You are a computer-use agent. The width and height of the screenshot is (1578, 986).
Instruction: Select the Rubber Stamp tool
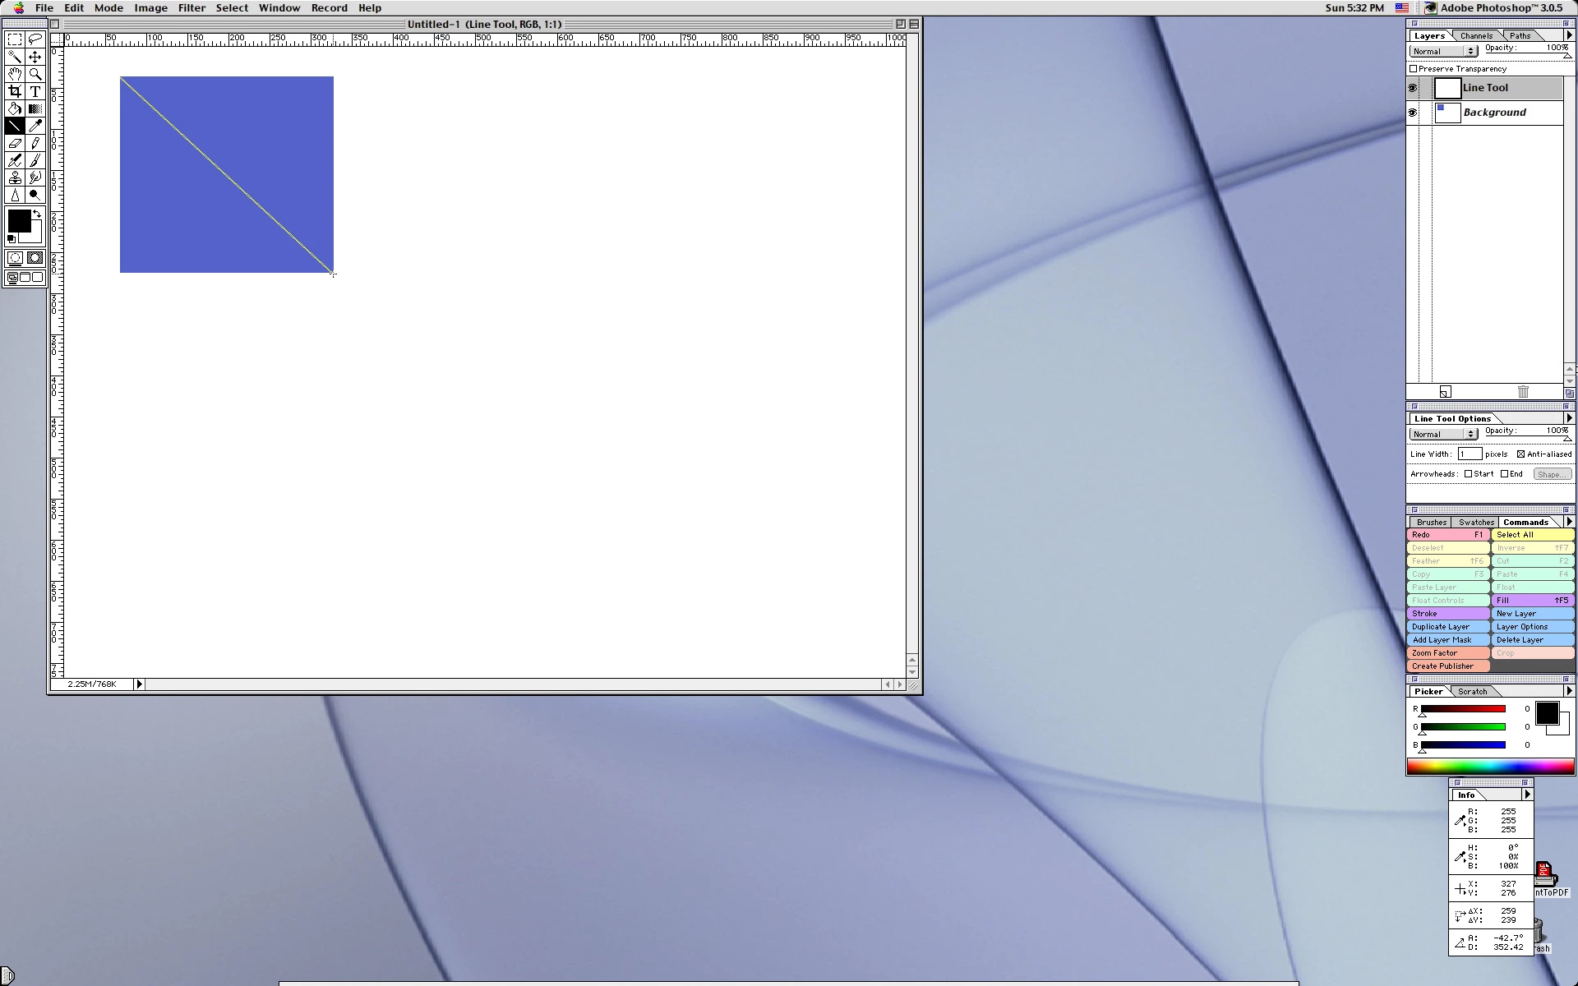[15, 177]
